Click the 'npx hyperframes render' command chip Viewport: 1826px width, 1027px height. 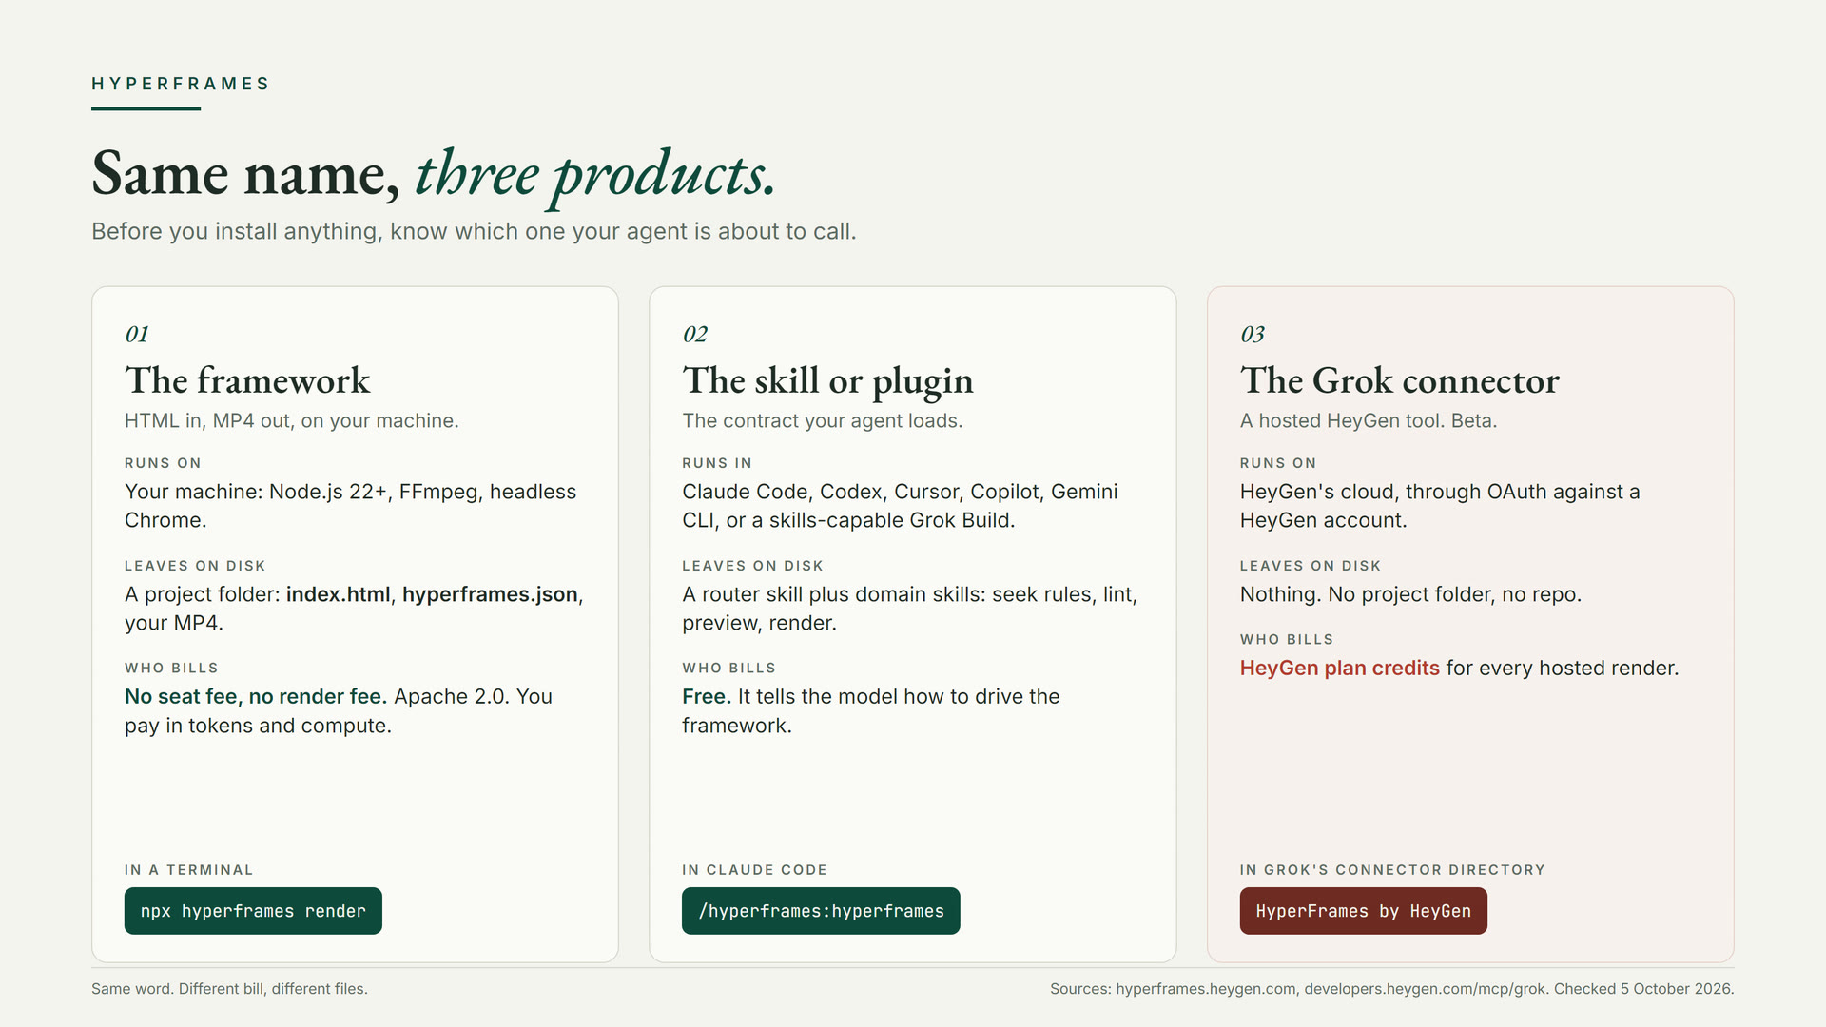[253, 911]
